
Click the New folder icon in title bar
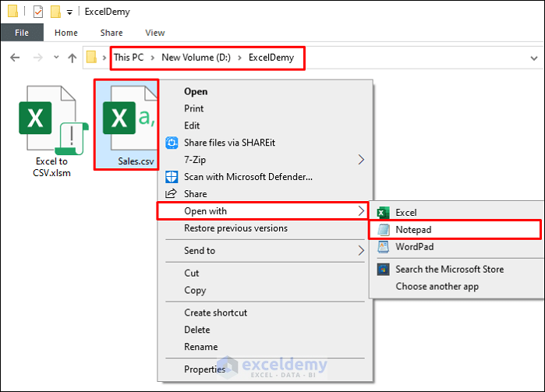[55, 12]
